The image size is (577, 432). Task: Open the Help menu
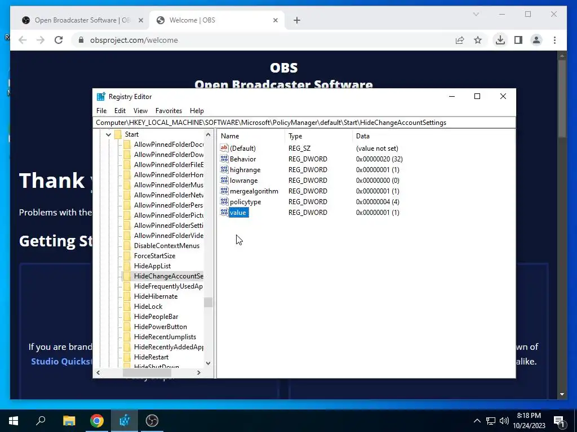click(x=197, y=111)
